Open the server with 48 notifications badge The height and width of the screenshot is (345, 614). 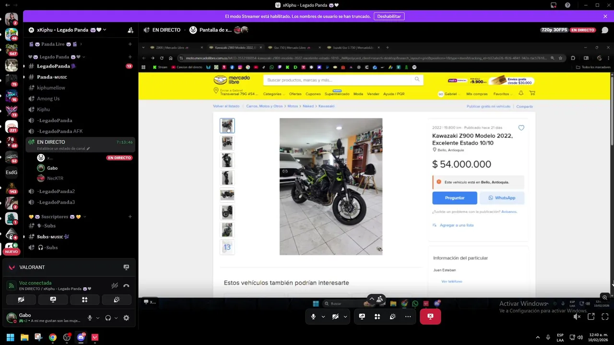(x=12, y=34)
